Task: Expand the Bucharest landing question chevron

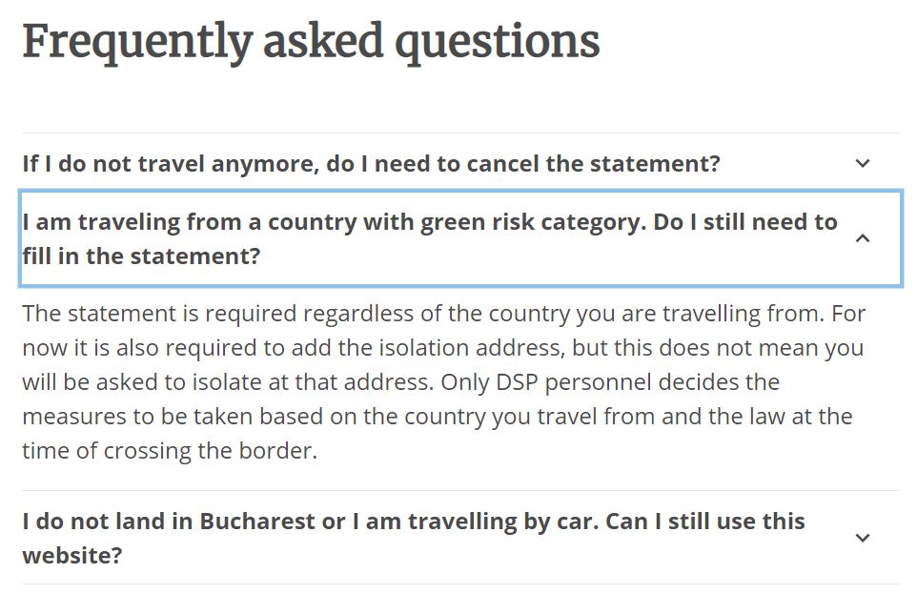Action: [x=863, y=538]
